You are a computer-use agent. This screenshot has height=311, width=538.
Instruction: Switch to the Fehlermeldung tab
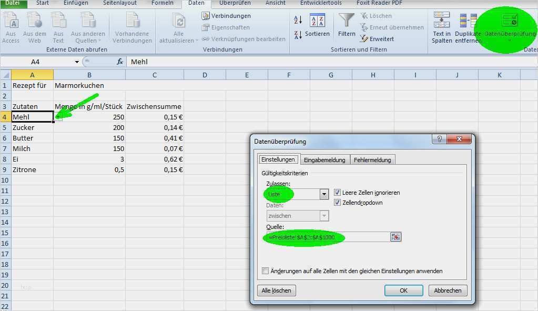(373, 159)
